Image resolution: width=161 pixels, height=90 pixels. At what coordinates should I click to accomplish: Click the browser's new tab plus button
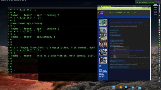click(x=122, y=6)
